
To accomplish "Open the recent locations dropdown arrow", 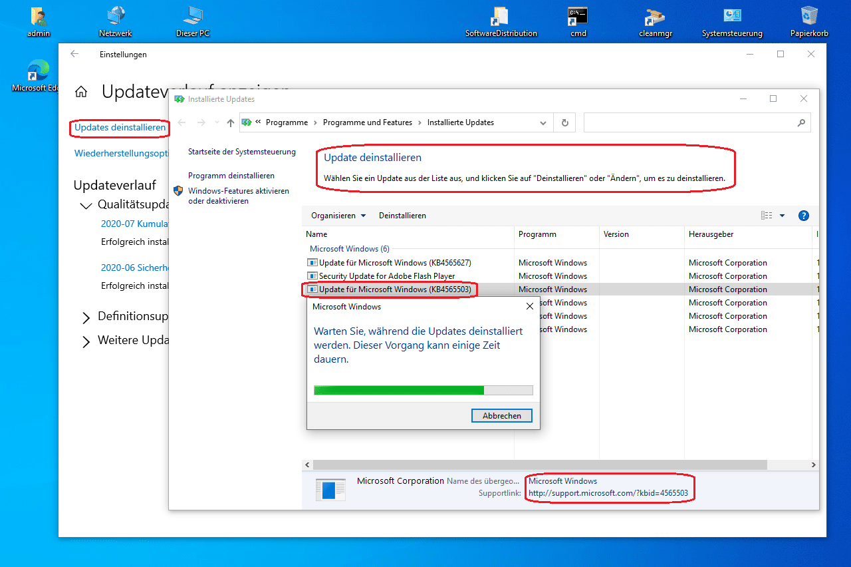I will pos(217,122).
